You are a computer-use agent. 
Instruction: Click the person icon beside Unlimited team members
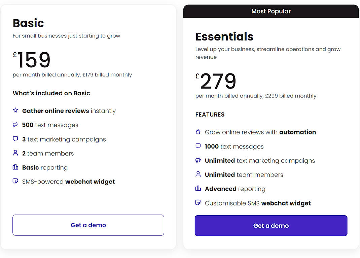198,174
